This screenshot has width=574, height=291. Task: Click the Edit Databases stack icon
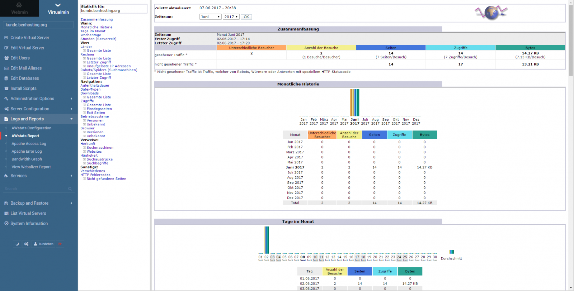point(6,78)
